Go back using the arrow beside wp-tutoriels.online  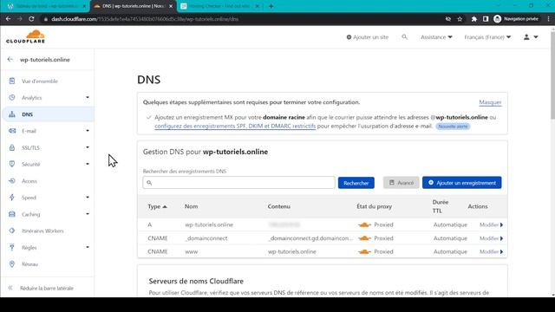[10, 60]
